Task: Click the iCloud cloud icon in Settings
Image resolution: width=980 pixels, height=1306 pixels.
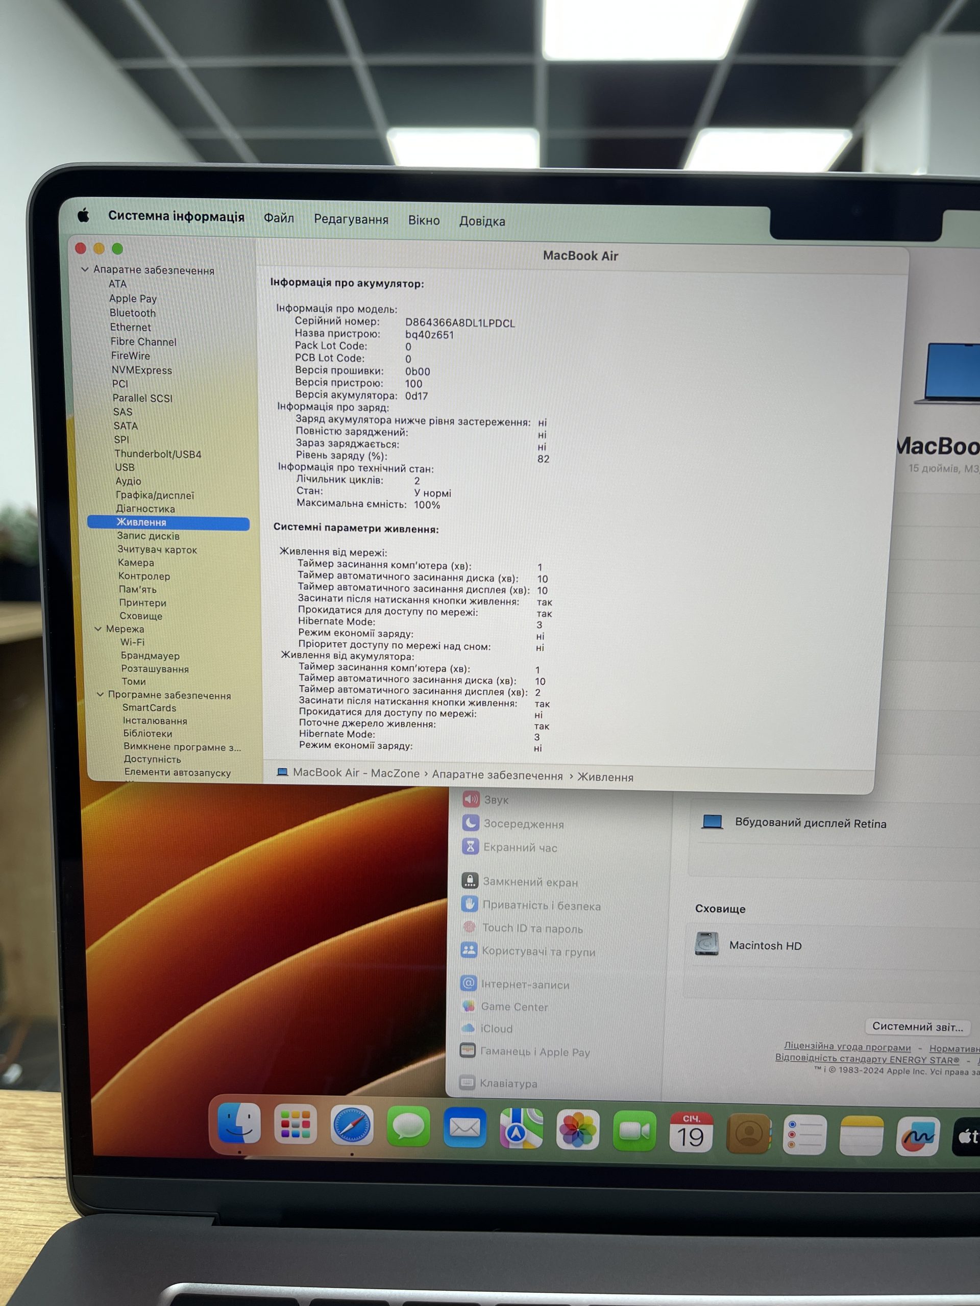Action: click(468, 1028)
